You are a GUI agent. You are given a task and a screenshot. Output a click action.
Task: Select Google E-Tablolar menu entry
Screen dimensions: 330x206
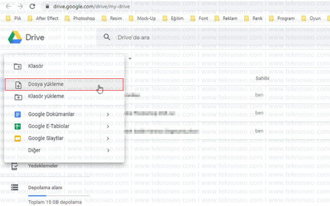click(x=64, y=126)
